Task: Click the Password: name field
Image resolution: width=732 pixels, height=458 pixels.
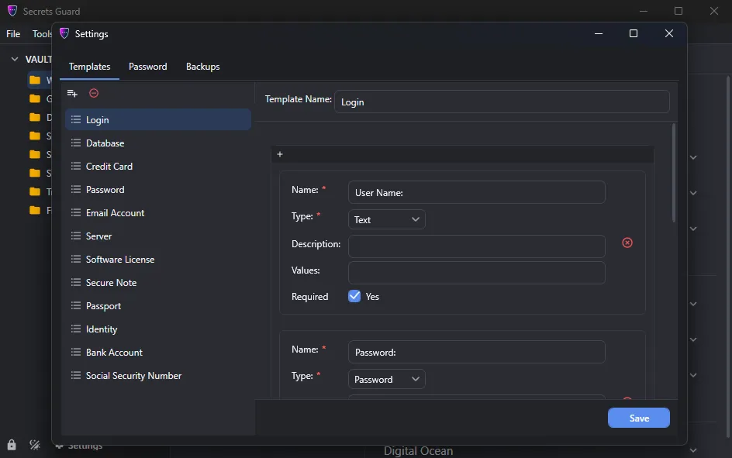Action: [477, 352]
